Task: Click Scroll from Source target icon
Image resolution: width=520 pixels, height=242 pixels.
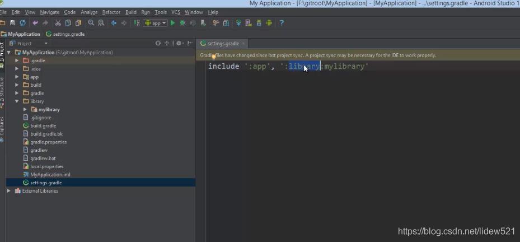Action: pos(158,43)
